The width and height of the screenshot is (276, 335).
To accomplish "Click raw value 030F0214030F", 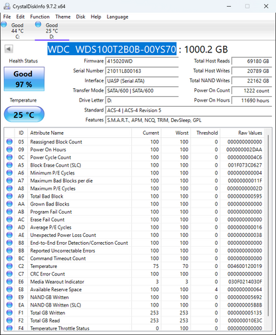I will click(x=245, y=282).
